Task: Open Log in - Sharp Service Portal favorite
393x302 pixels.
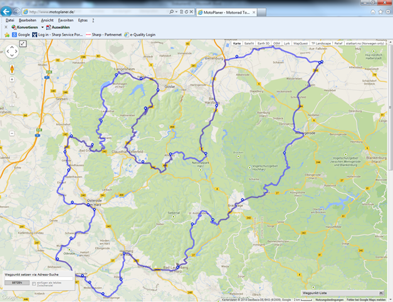Action: pyautogui.click(x=58, y=34)
